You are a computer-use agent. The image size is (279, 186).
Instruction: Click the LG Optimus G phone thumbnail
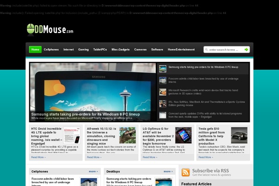(x=184, y=135)
